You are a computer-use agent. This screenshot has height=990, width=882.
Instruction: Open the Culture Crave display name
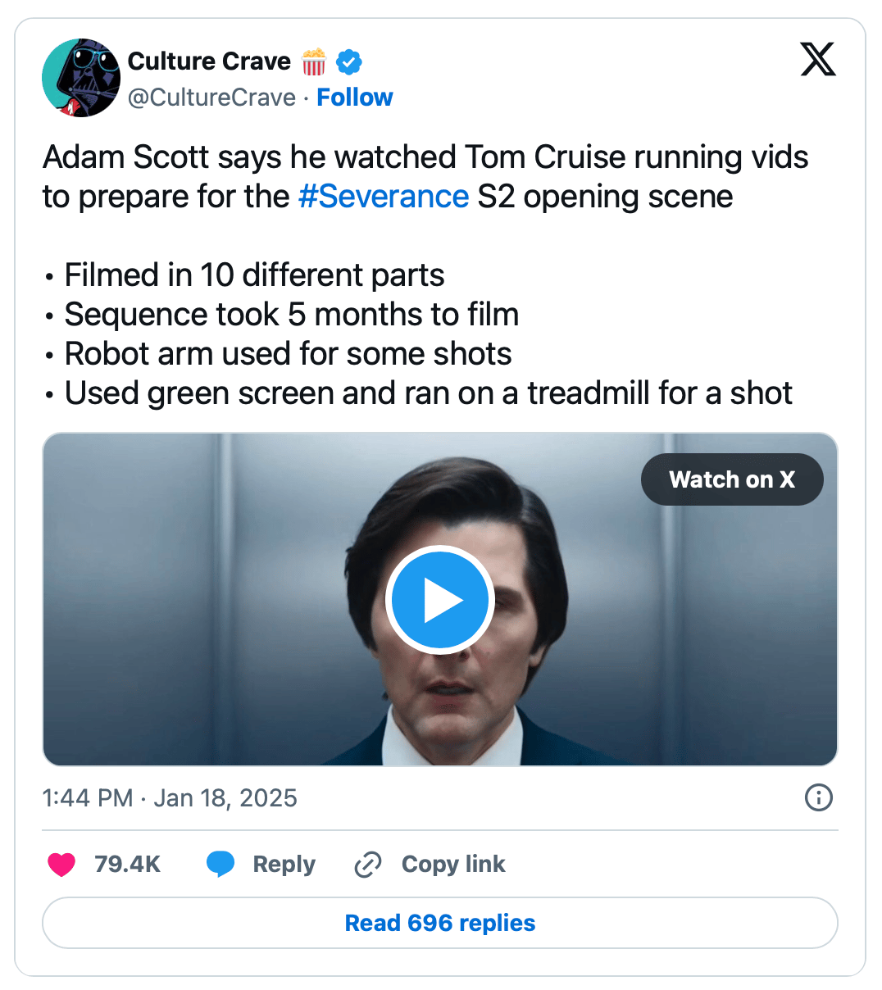click(x=209, y=61)
